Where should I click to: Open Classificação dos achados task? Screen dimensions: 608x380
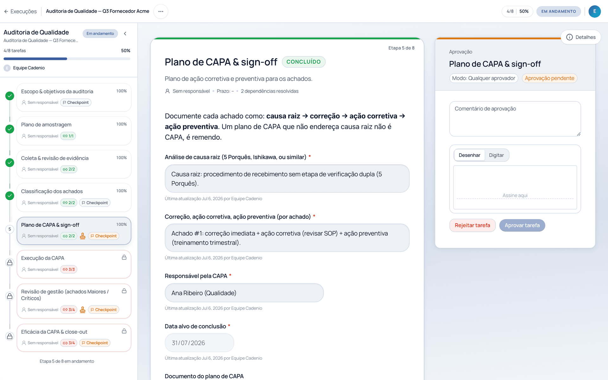point(74,198)
